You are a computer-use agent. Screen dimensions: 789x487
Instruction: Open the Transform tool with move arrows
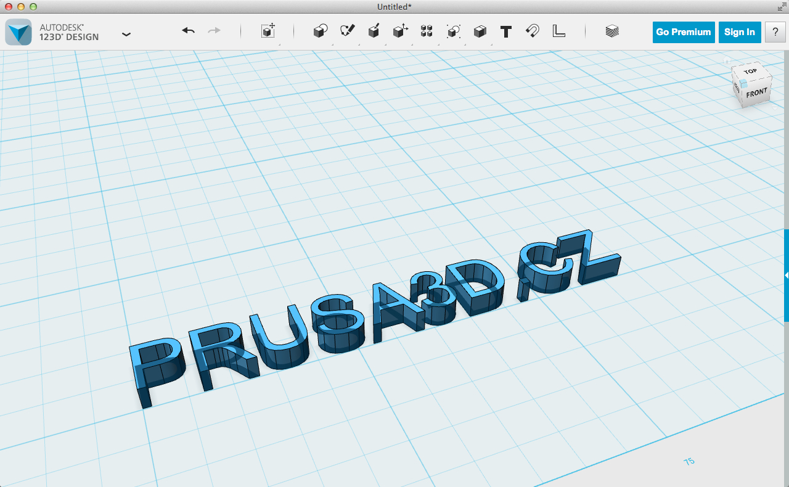(x=268, y=31)
